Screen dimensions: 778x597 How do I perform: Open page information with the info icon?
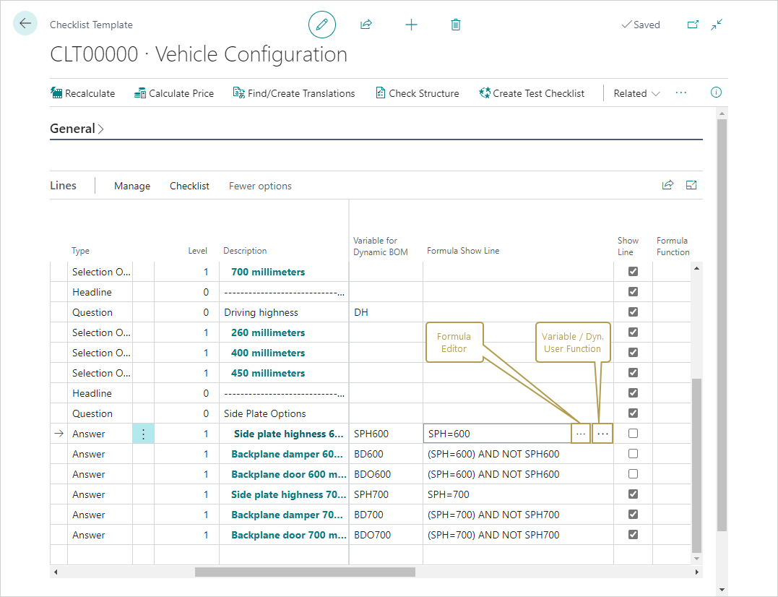tap(716, 93)
